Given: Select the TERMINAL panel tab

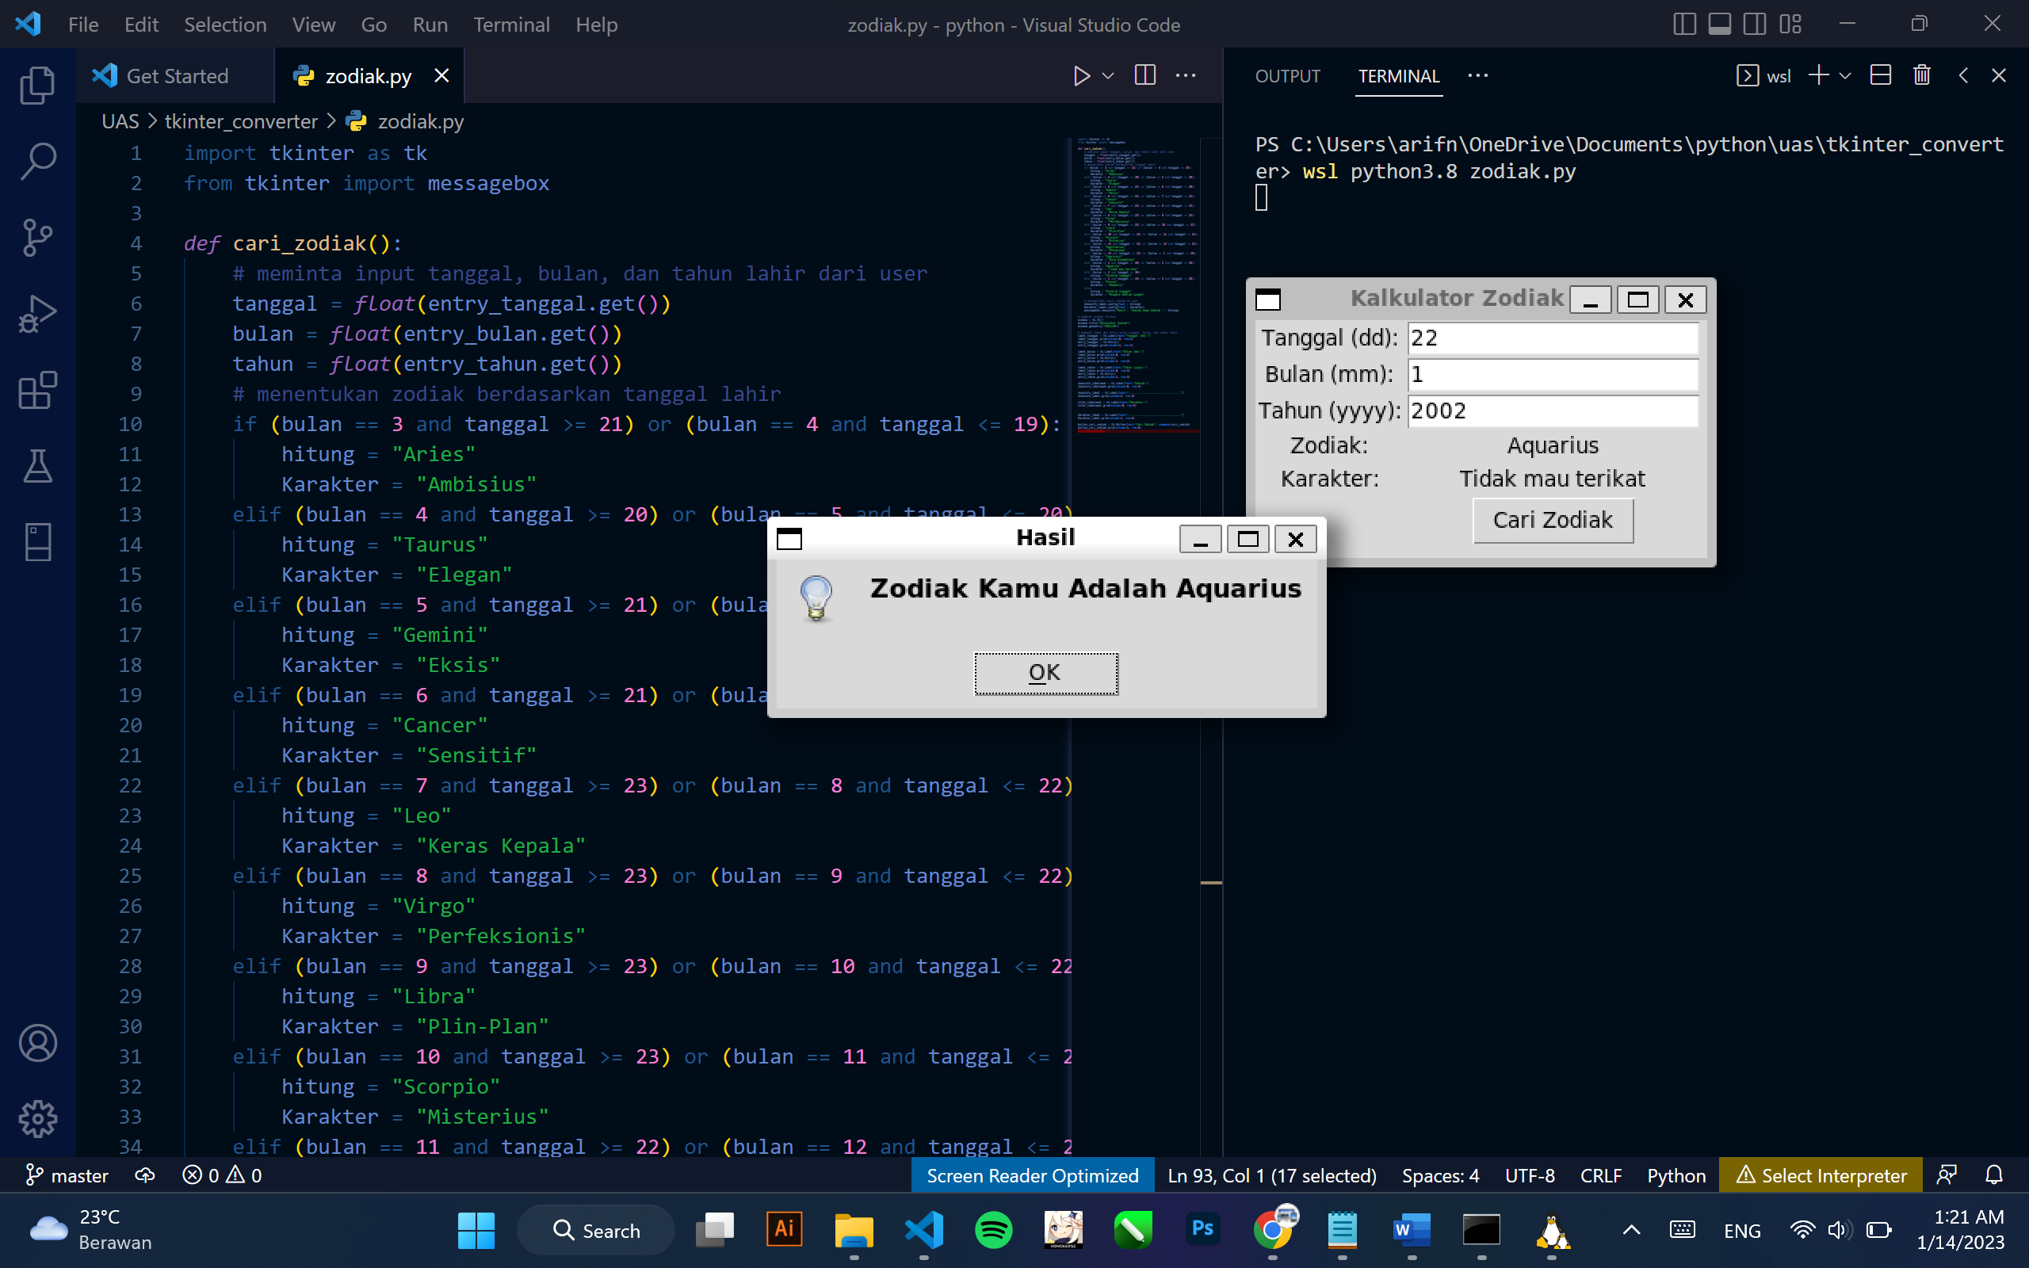Looking at the screenshot, I should 1398,76.
